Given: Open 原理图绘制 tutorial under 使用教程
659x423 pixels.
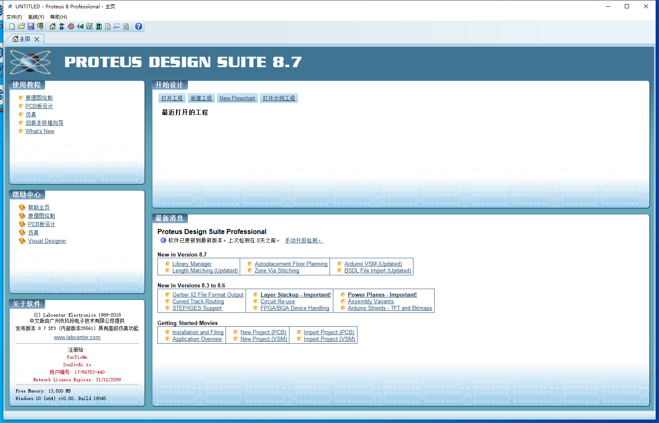Looking at the screenshot, I should coord(39,98).
